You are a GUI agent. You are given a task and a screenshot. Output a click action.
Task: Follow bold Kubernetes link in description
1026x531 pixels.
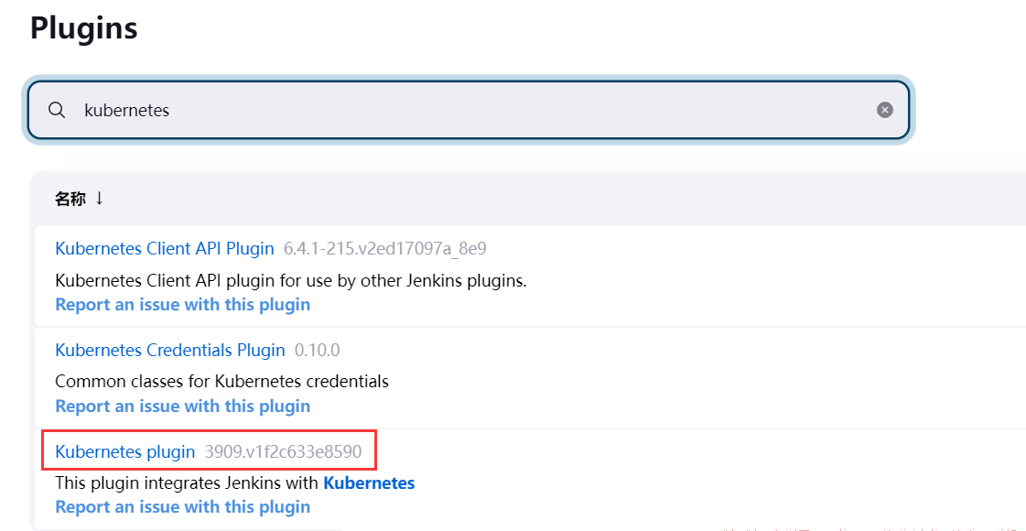(x=369, y=483)
